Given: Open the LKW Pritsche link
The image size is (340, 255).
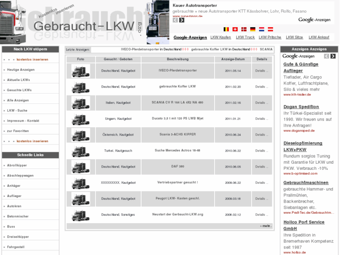Looking at the screenshot, I should point(270,37).
